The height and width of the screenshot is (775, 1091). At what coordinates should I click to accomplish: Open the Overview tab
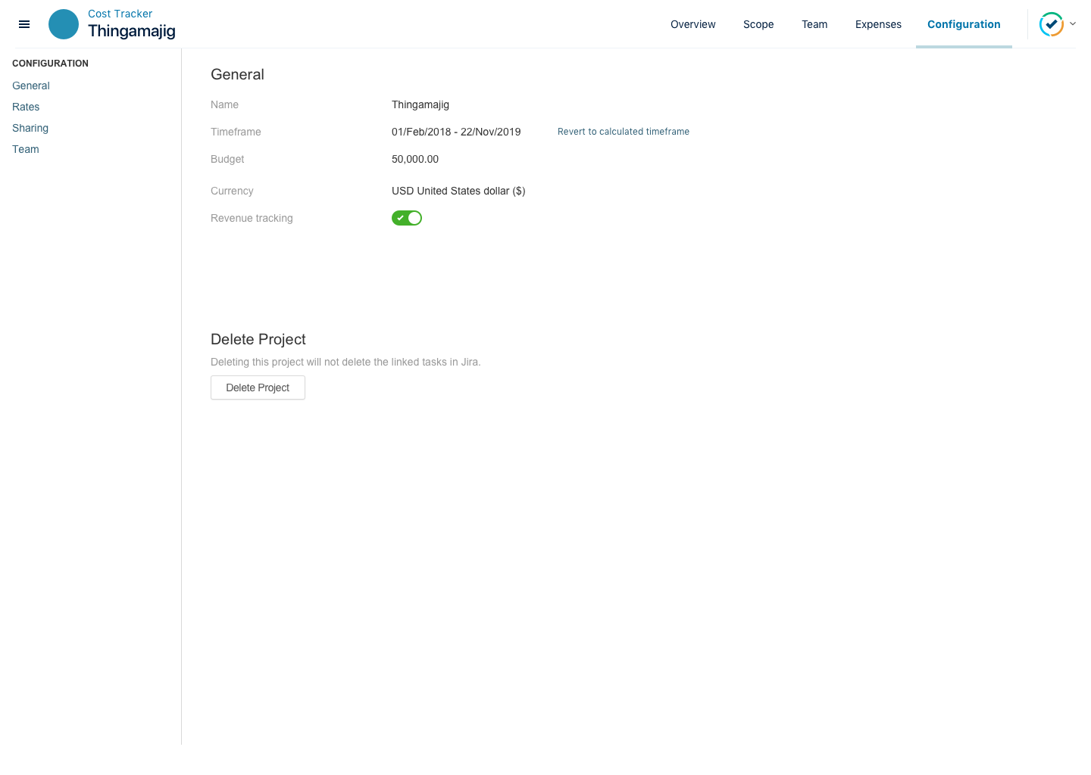(x=692, y=24)
